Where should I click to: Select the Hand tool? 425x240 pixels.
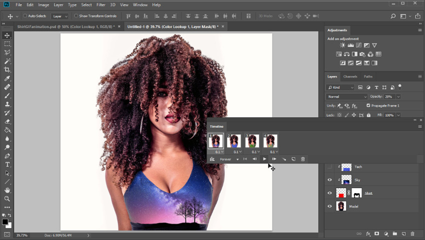(7, 190)
